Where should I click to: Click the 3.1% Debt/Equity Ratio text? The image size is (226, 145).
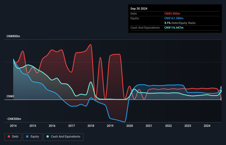pos(180,23)
